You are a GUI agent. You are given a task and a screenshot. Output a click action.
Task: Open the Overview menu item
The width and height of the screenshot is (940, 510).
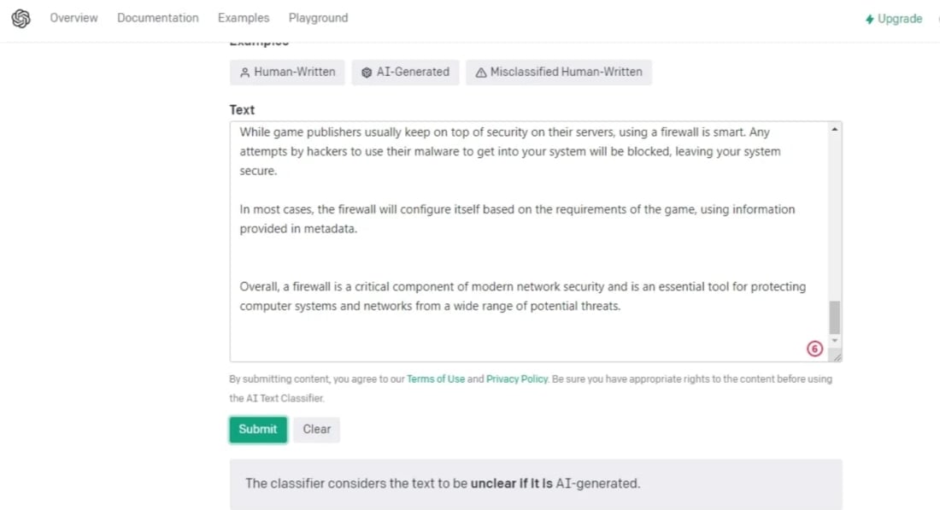tap(73, 18)
